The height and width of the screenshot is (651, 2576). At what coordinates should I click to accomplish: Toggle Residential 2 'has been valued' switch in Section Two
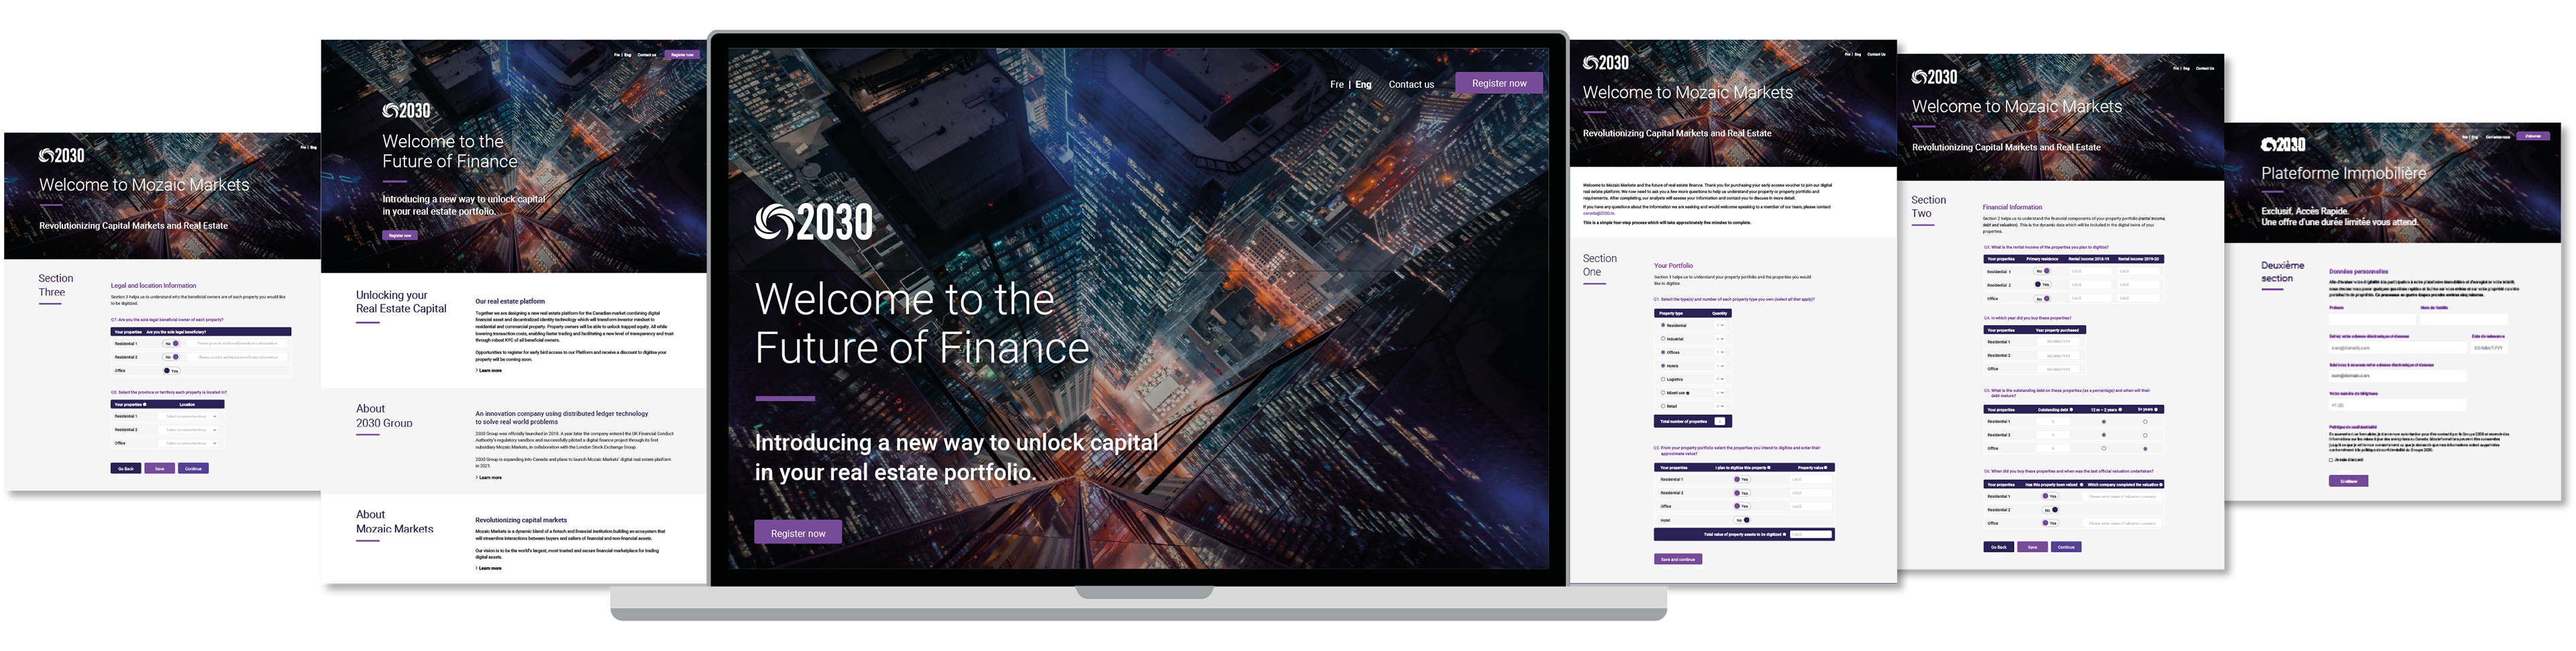coord(2050,510)
